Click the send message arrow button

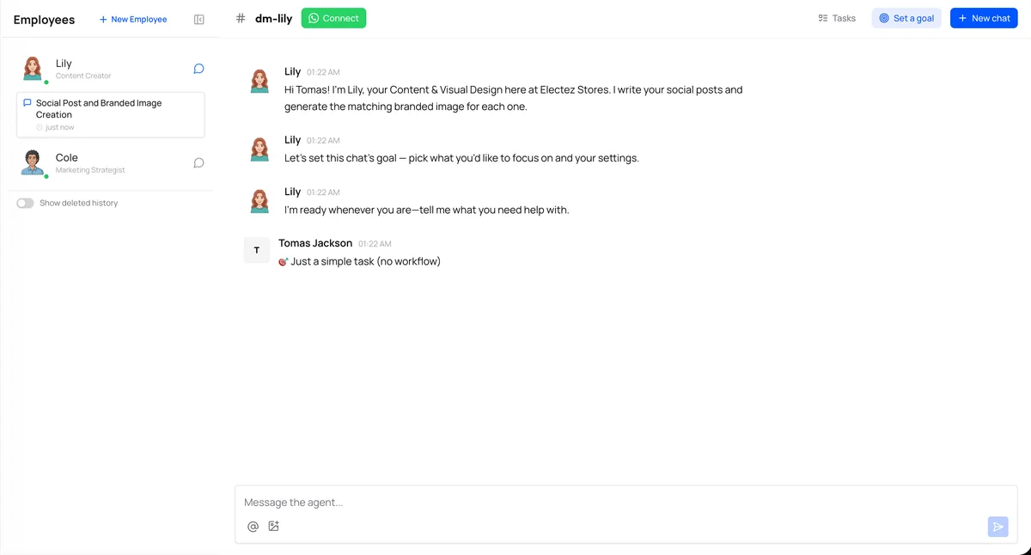coord(997,528)
